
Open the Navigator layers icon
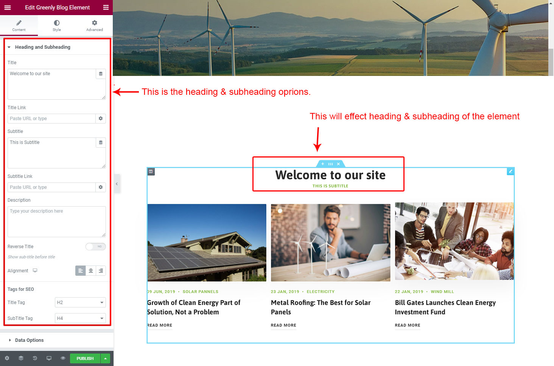click(21, 358)
